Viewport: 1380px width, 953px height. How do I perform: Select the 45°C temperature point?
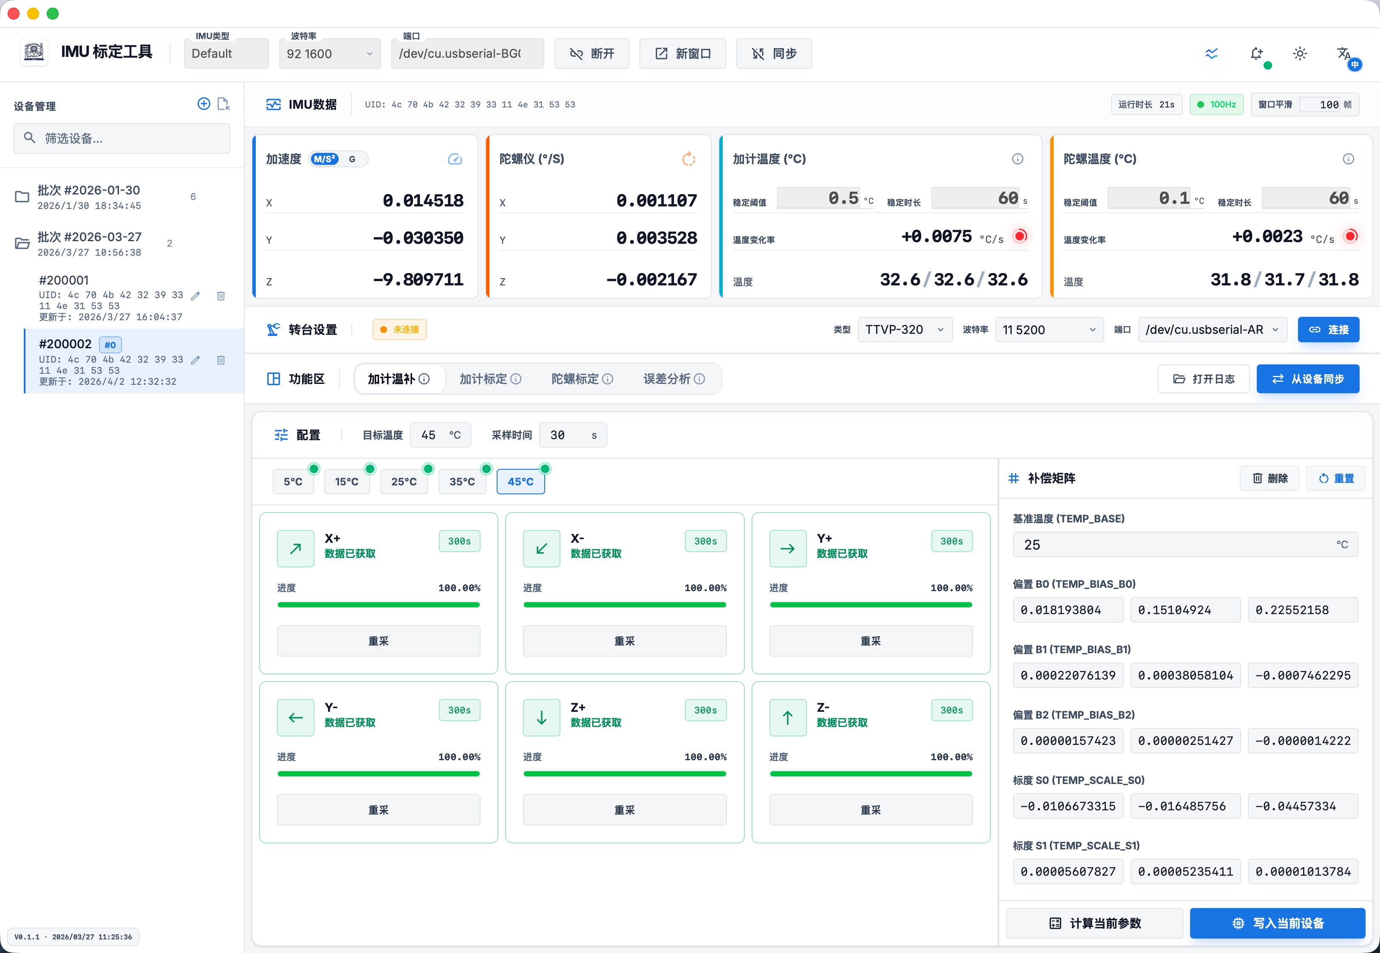521,481
